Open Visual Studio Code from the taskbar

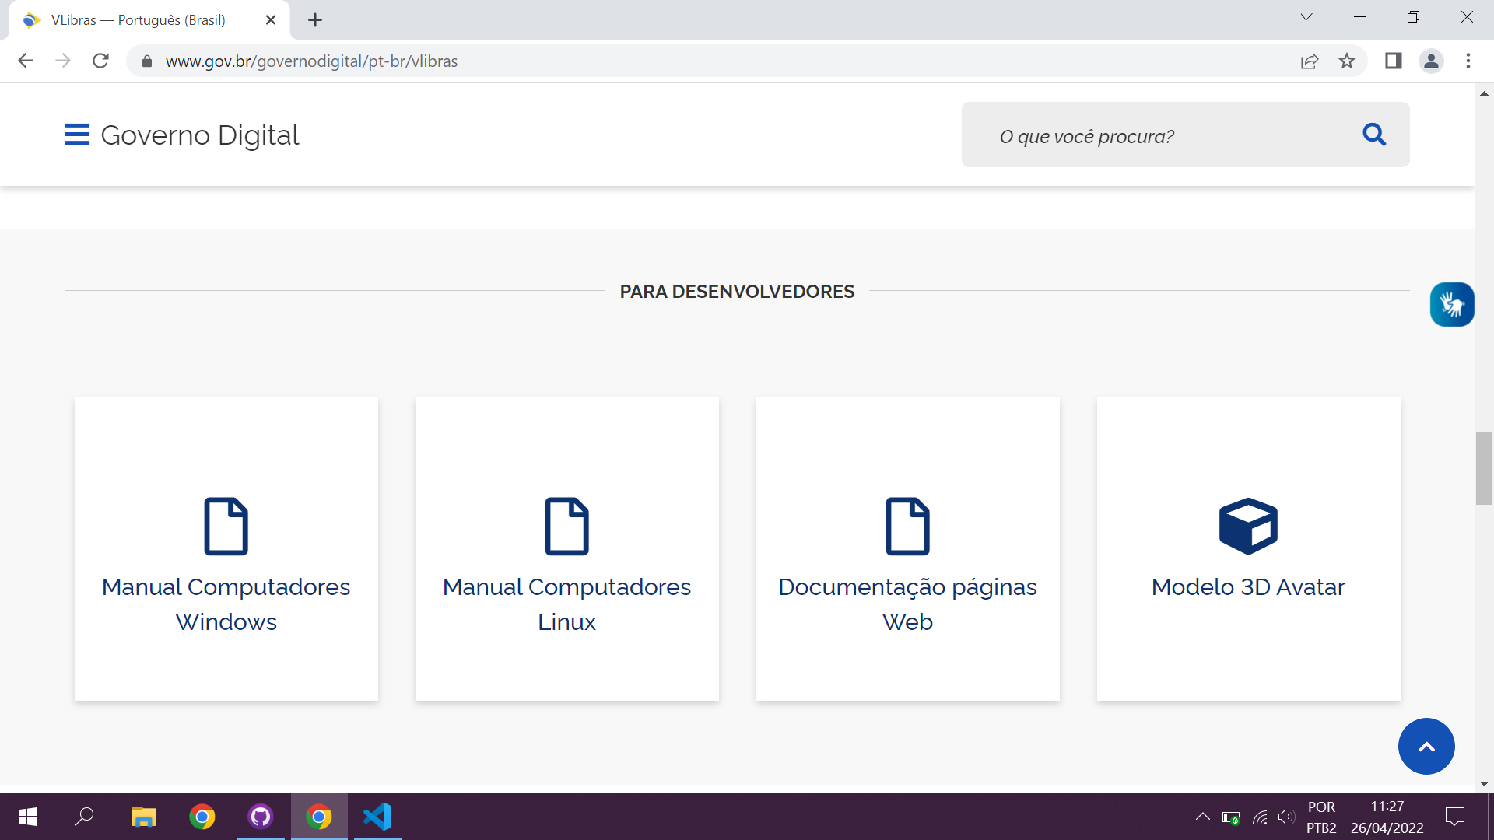click(377, 817)
